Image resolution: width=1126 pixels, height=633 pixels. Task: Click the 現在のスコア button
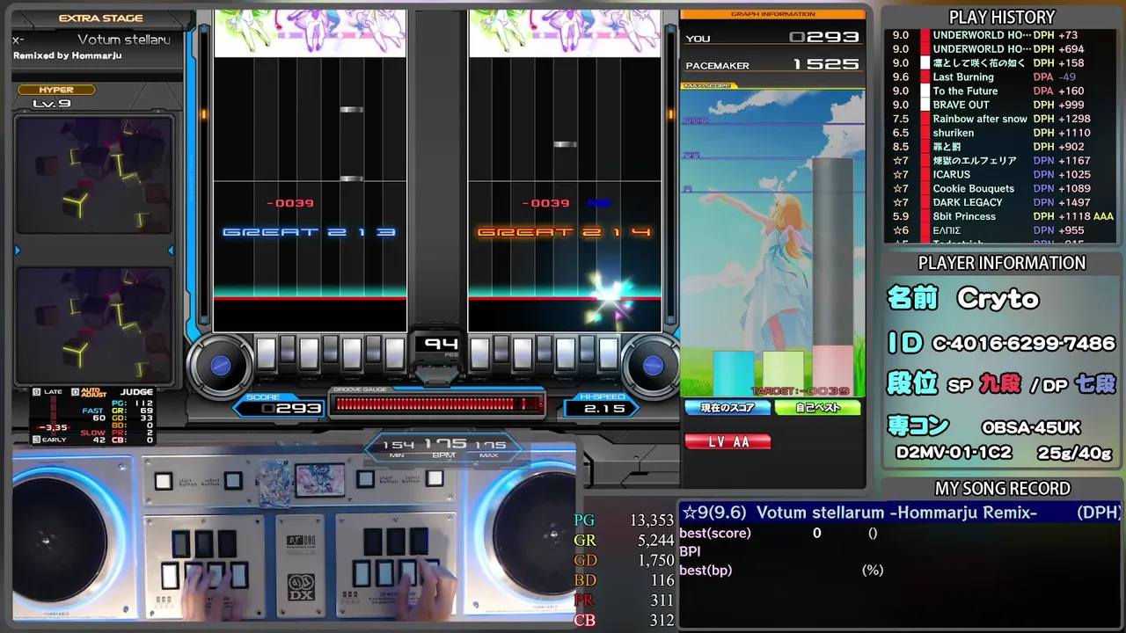(727, 408)
